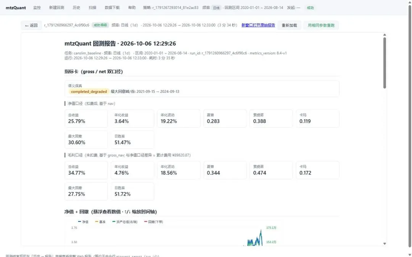
Task: Open the 扫描 menu item
Action: point(92,8)
